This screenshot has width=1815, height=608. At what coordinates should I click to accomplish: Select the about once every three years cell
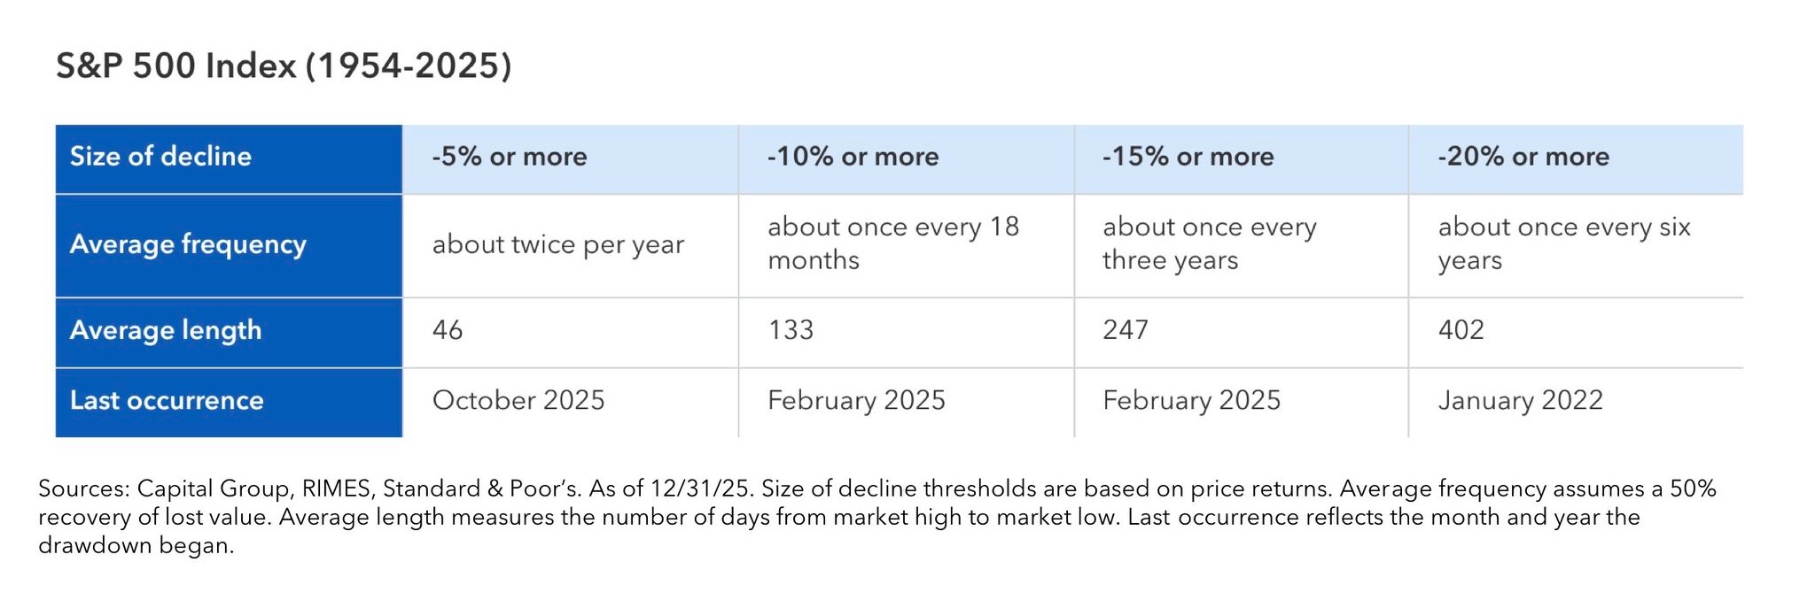1209,243
